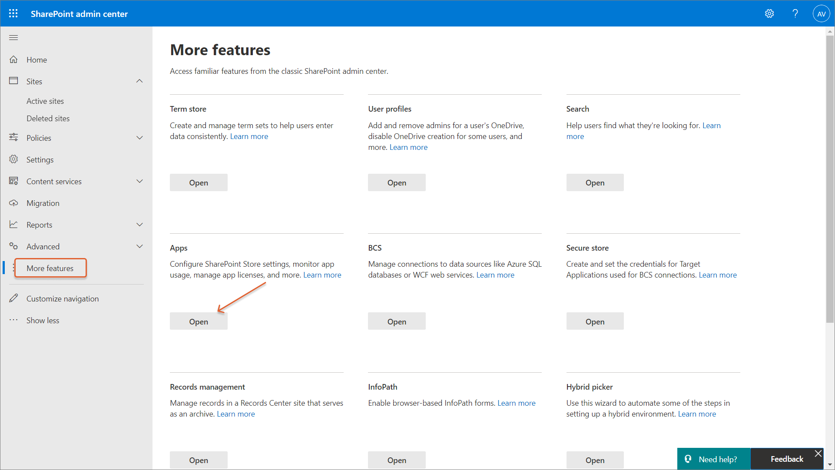Open the Apps feature
This screenshot has height=470, width=835.
pyautogui.click(x=199, y=321)
